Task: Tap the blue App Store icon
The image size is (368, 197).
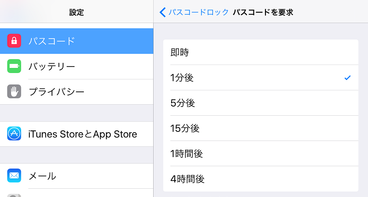Action: coord(14,134)
